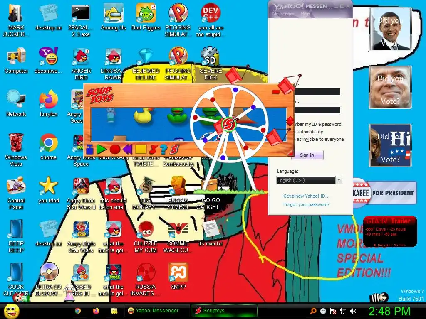This screenshot has height=319, width=426.
Task: Click red minimize bar on Soup Toys box
Action: 275,92
